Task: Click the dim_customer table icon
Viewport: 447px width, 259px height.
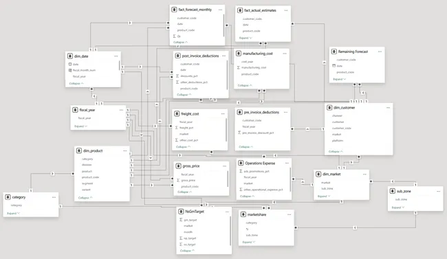Action: [329, 108]
